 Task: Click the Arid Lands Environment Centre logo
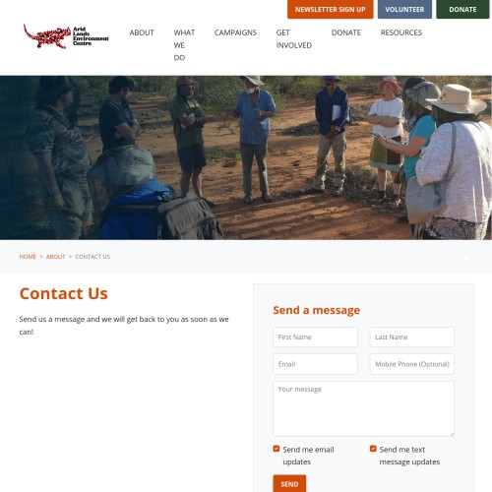(x=66, y=36)
